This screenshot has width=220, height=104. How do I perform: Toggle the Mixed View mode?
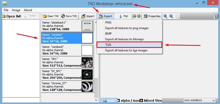coord(151,100)
